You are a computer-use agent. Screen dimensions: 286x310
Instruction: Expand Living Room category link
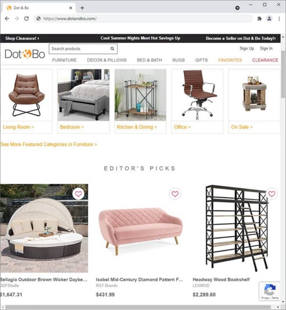click(x=18, y=127)
